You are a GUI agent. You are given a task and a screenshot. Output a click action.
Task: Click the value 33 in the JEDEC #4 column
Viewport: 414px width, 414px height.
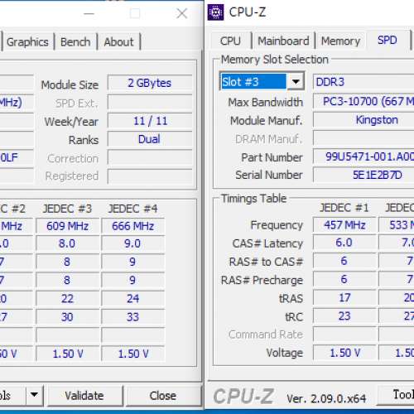click(x=133, y=317)
